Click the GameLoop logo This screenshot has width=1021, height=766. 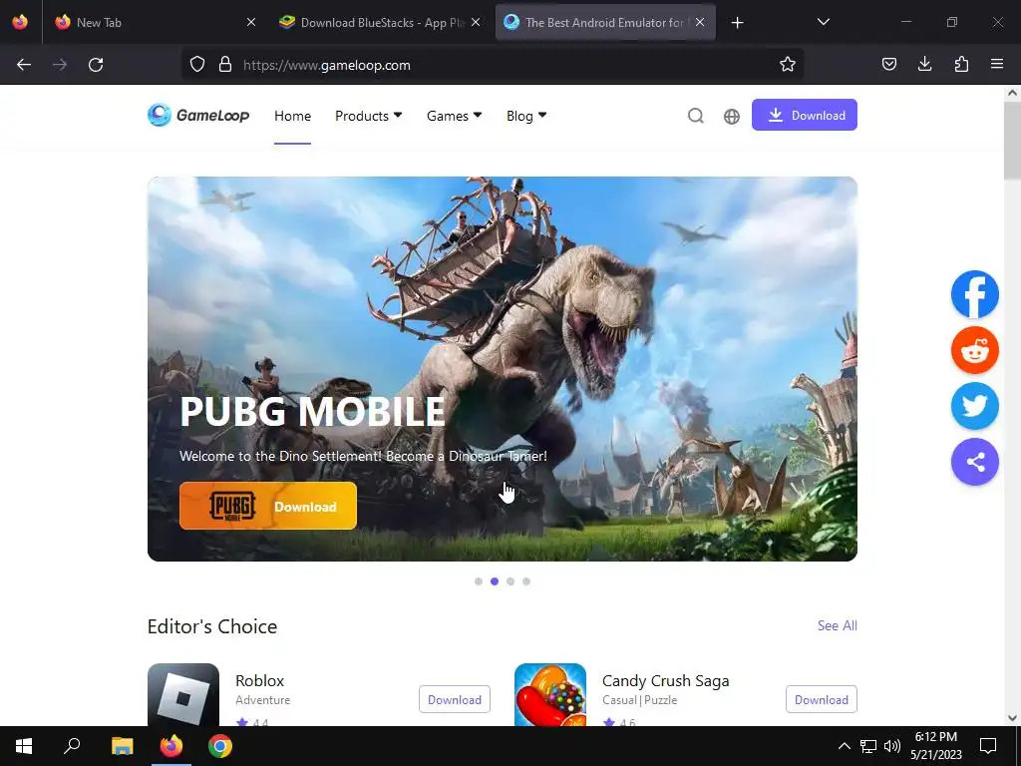(x=198, y=116)
